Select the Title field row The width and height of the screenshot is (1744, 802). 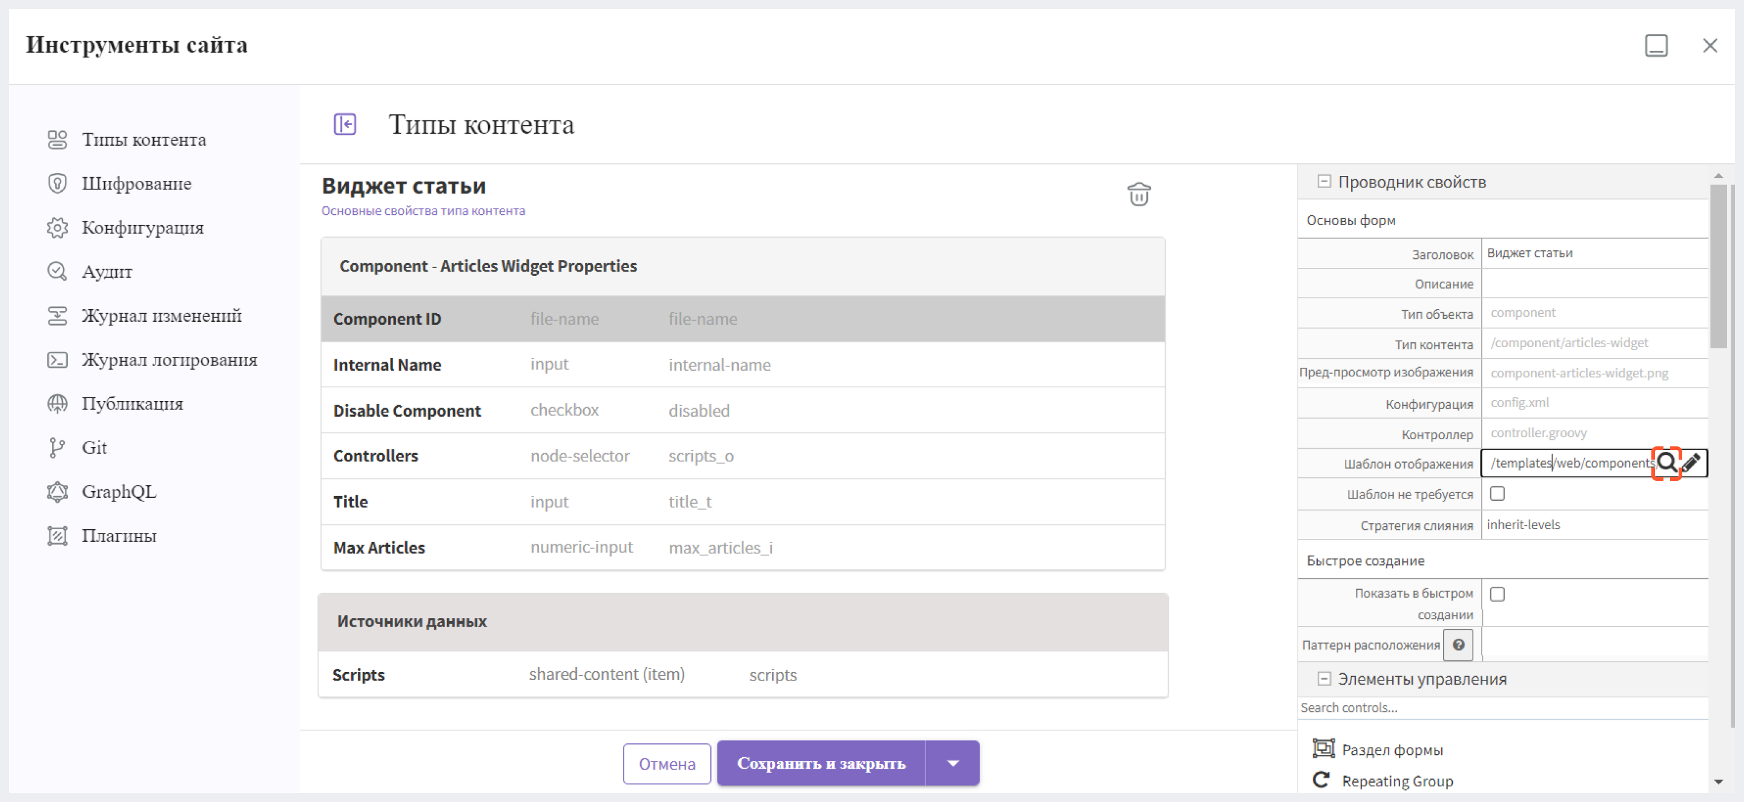[742, 502]
